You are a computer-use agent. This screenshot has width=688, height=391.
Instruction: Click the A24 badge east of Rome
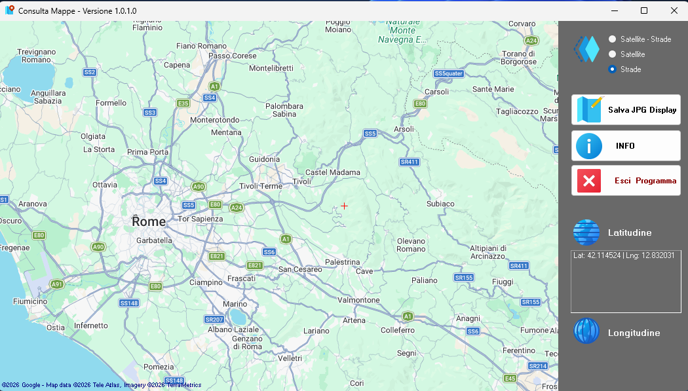[x=237, y=208]
